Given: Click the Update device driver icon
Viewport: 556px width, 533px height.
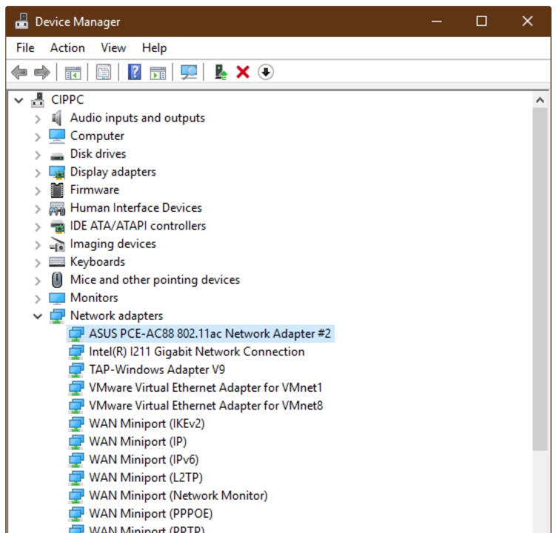Looking at the screenshot, I should coord(221,72).
